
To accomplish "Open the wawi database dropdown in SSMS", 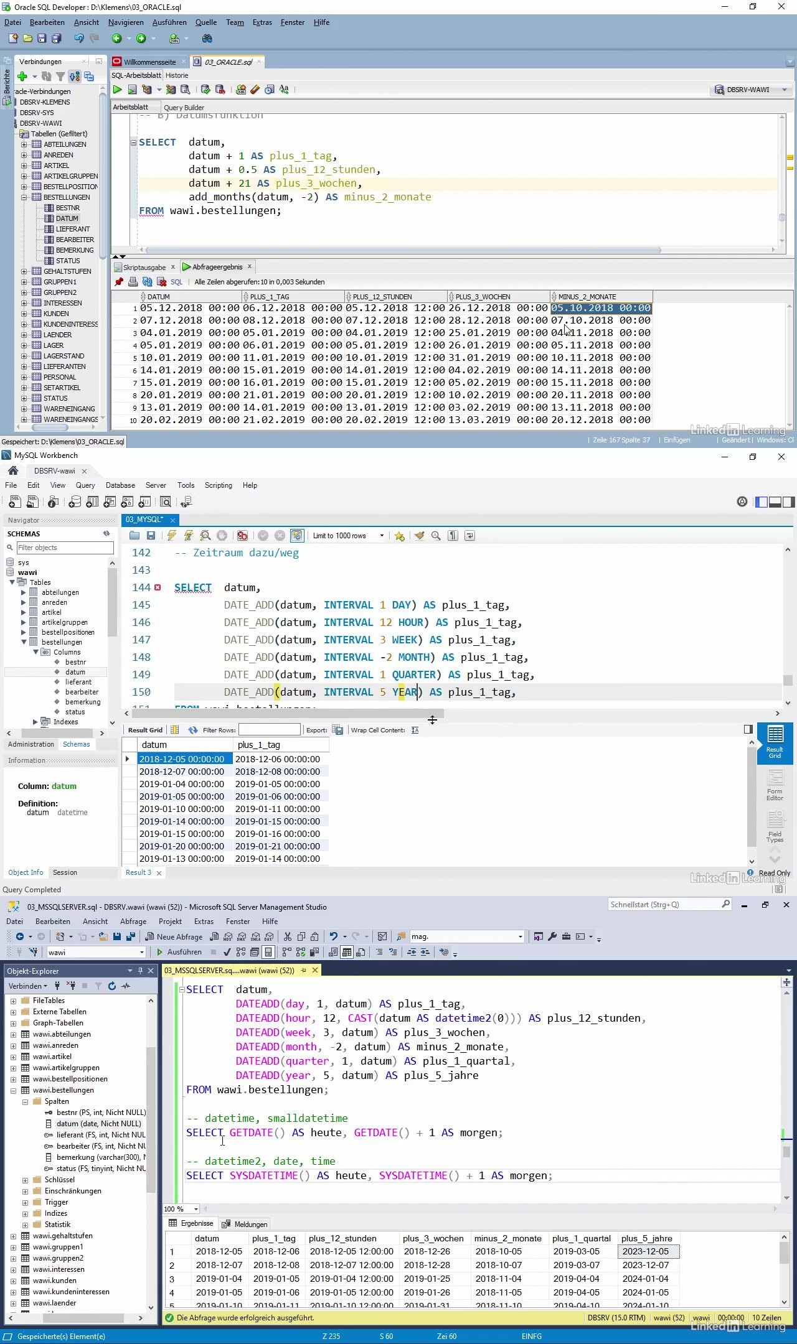I will pos(142,953).
